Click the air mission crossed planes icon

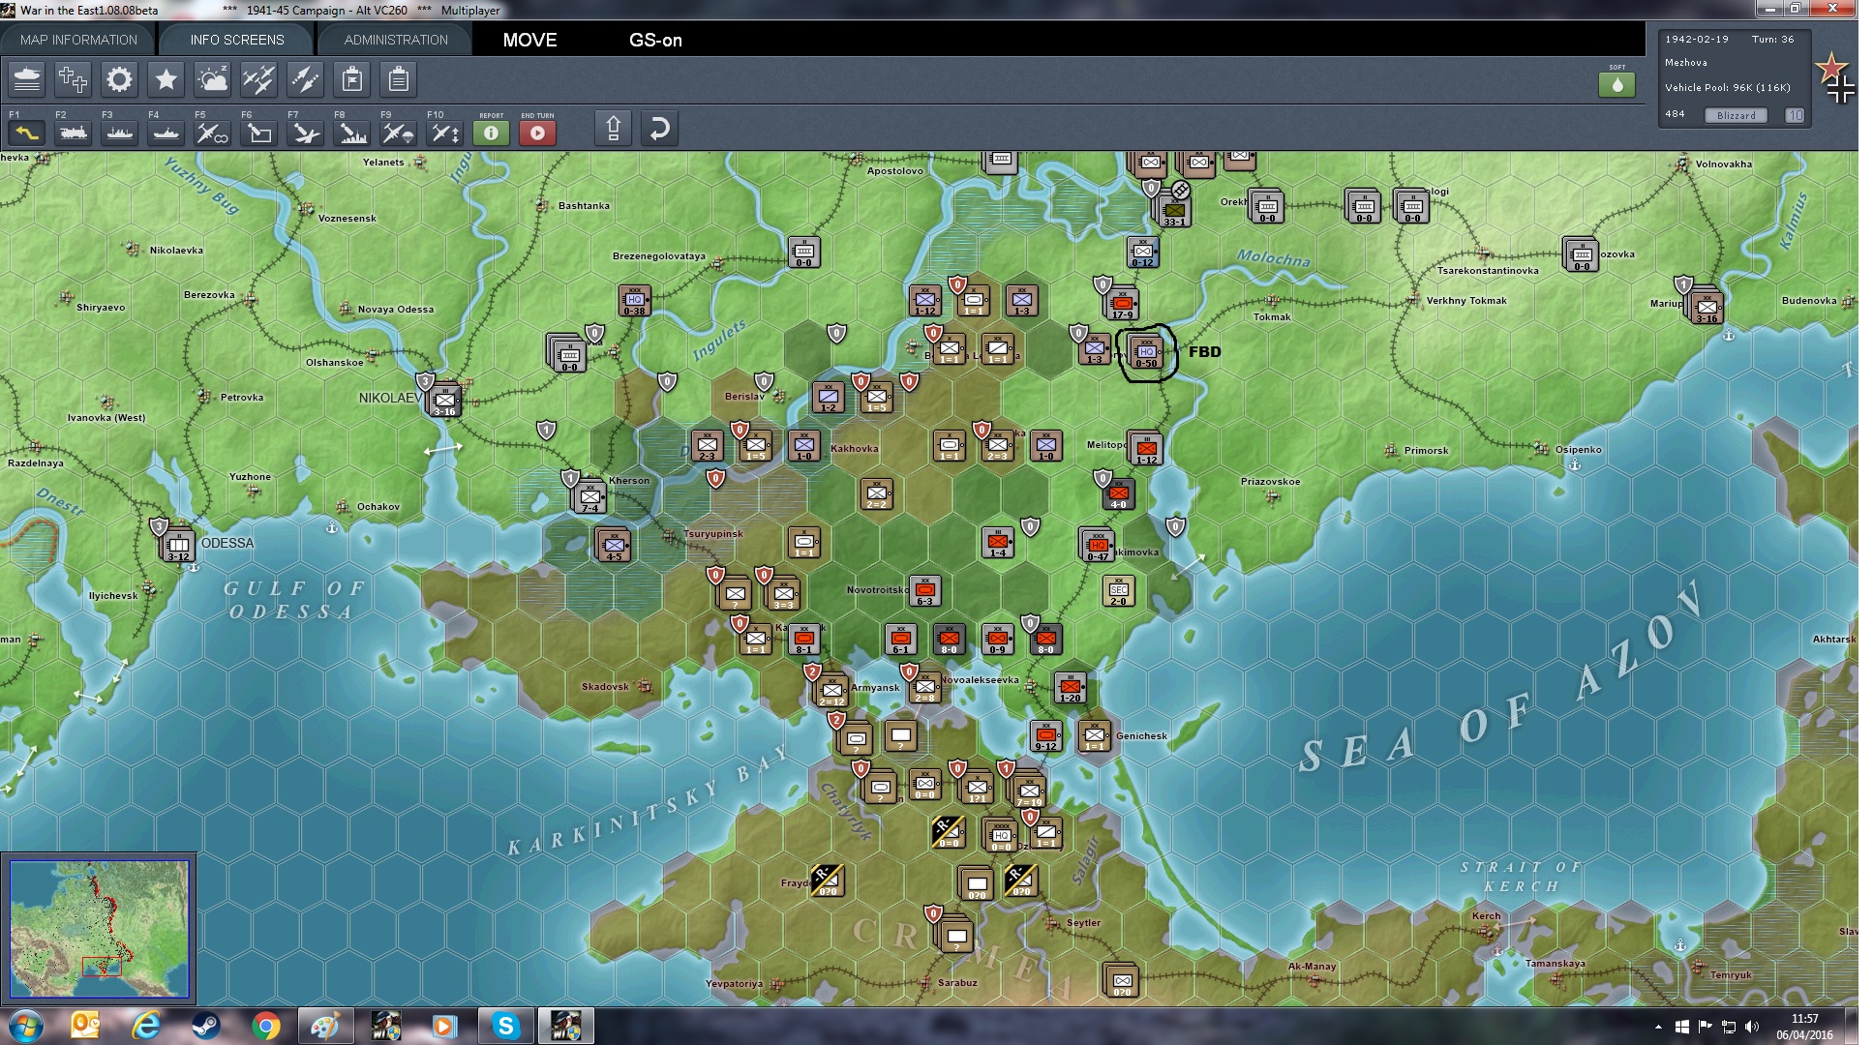(x=258, y=80)
